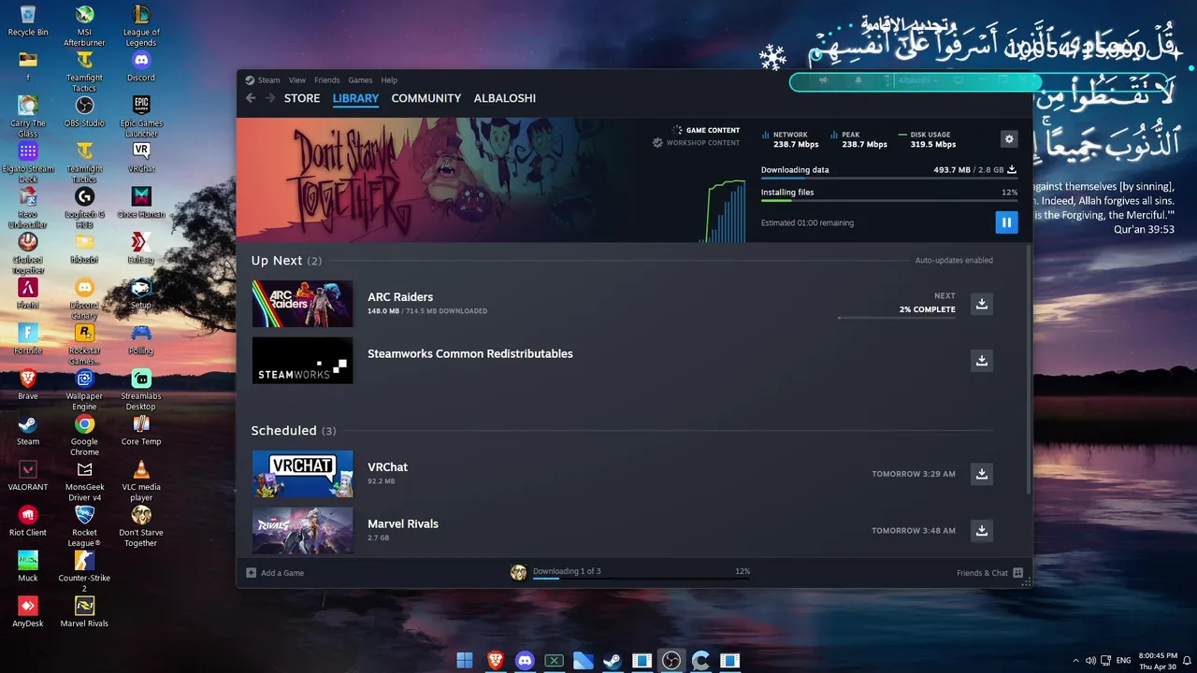
Task: Select Once Human desktop icon
Action: pos(141,202)
